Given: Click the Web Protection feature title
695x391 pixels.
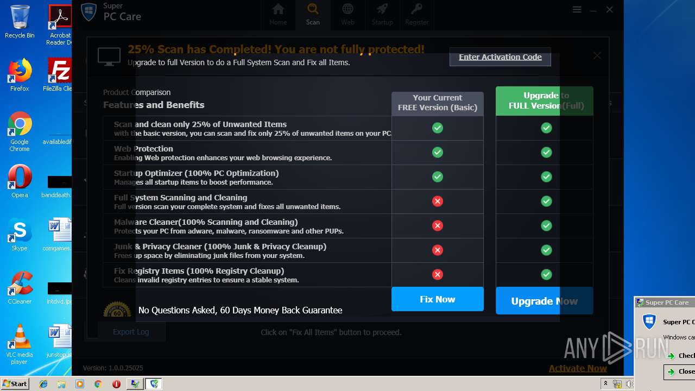Looking at the screenshot, I should click(x=143, y=149).
